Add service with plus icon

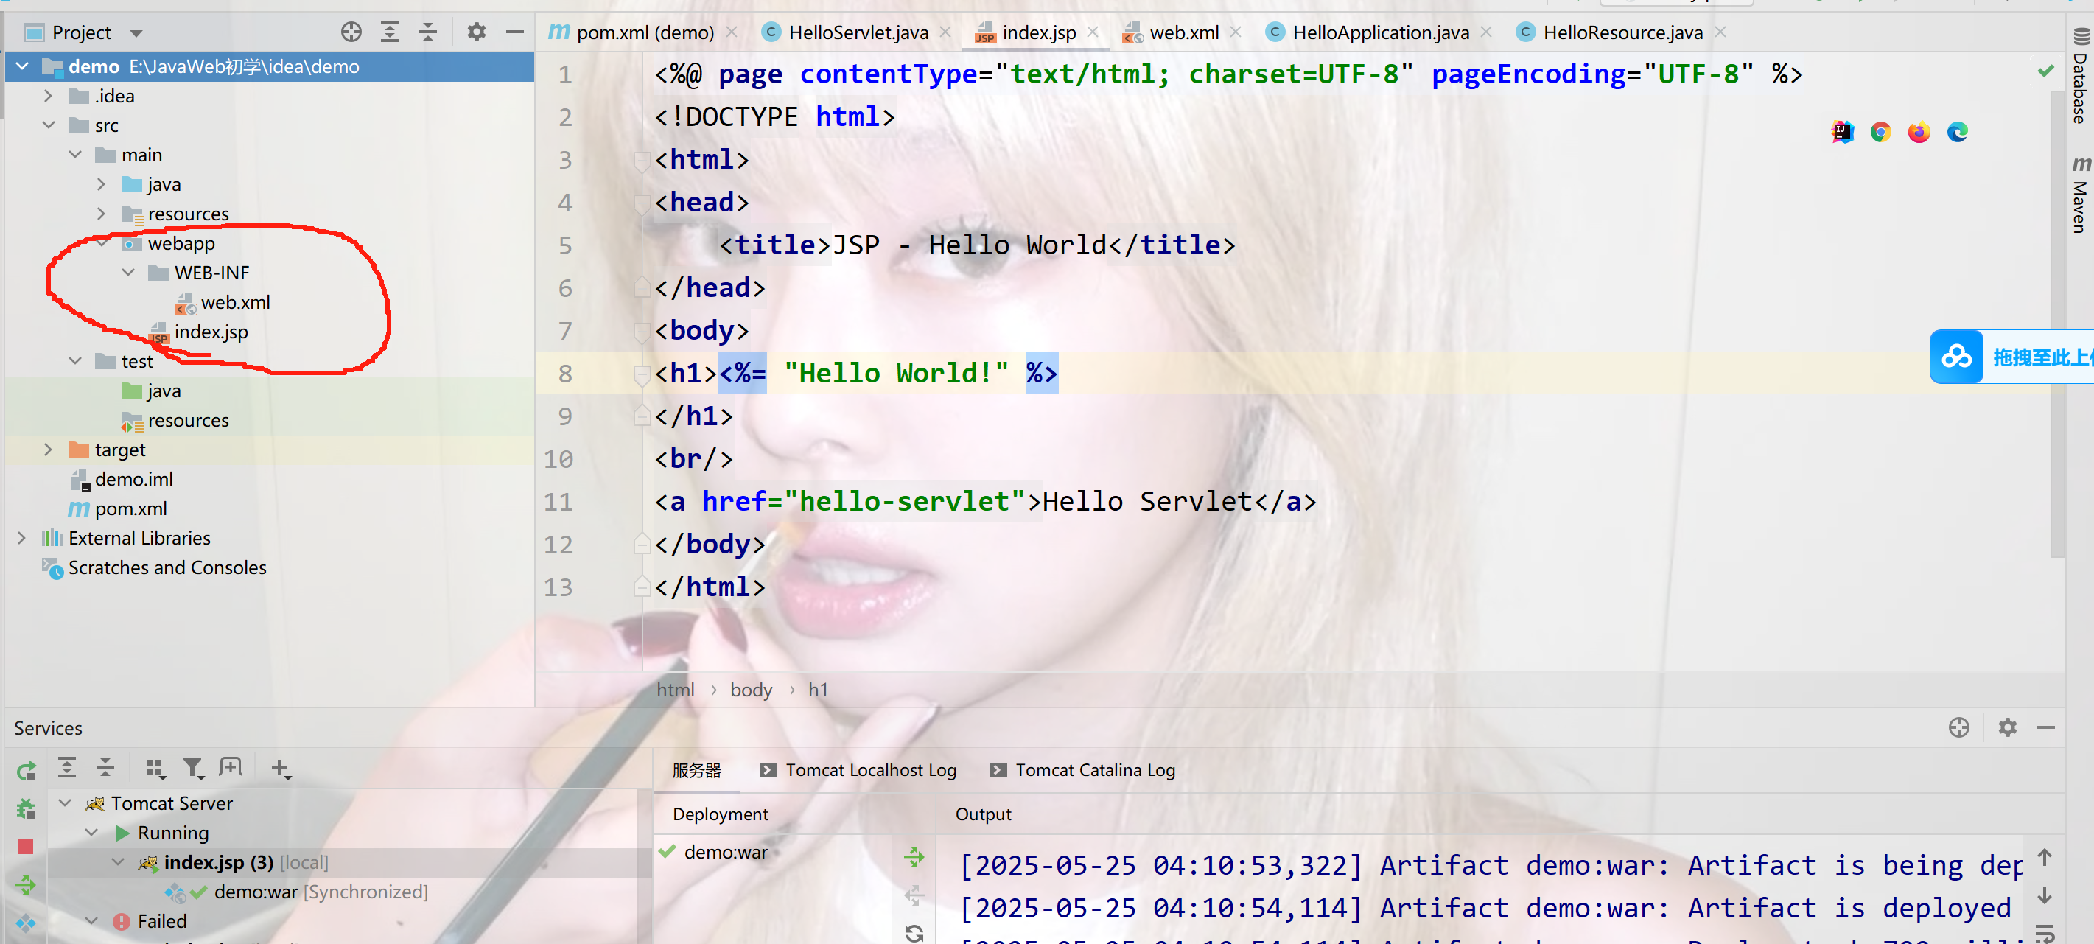pyautogui.click(x=280, y=768)
